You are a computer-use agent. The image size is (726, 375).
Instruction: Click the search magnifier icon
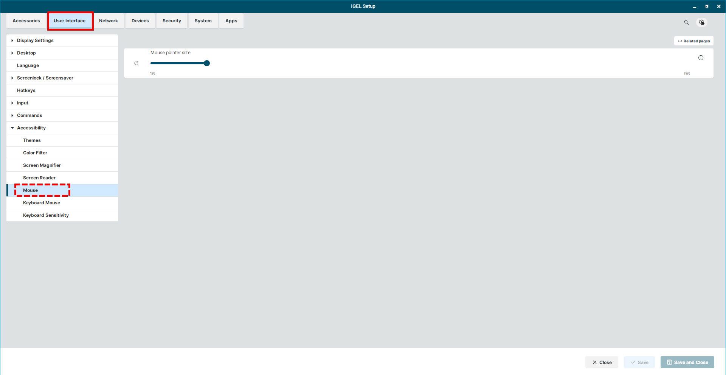pos(686,22)
